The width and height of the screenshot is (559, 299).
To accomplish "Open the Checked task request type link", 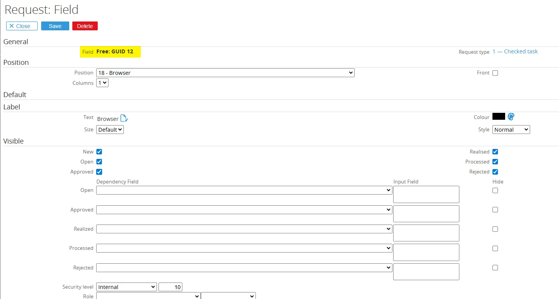I will 515,51.
